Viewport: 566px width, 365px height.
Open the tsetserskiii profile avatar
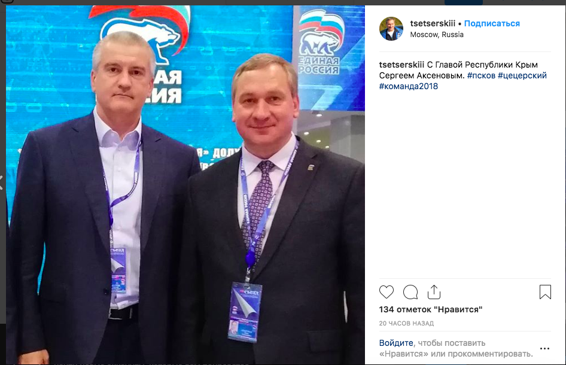coord(391,29)
